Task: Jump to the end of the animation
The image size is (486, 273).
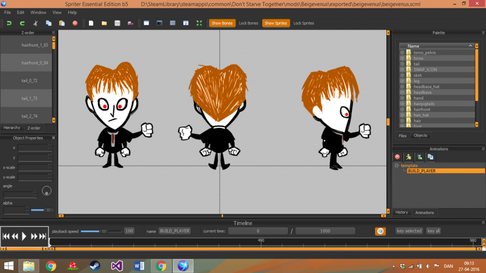Action: point(43,237)
